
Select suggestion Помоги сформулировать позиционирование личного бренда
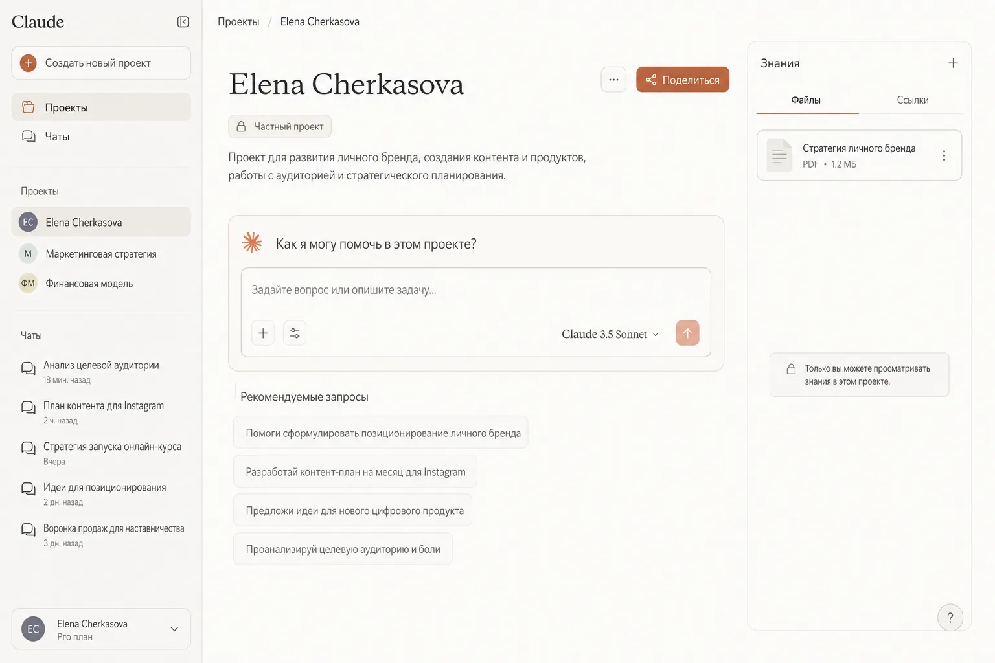[x=381, y=433]
